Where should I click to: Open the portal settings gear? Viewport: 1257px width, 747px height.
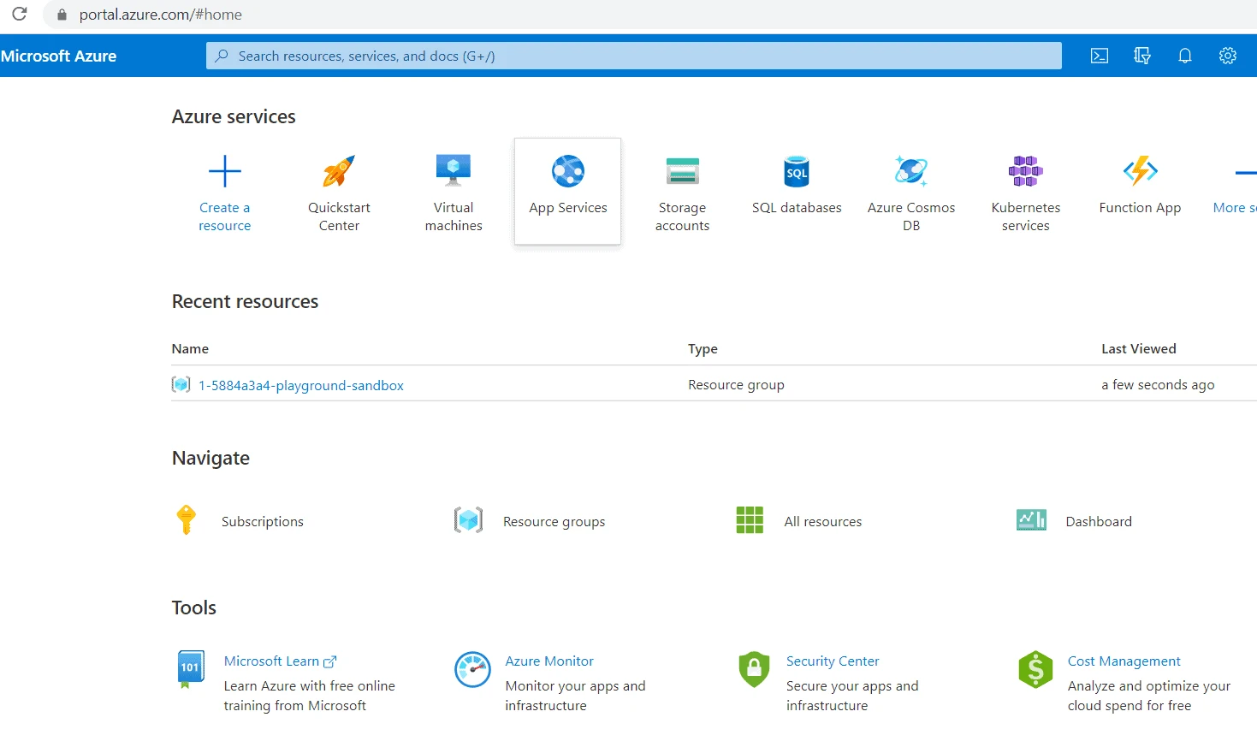[1228, 55]
